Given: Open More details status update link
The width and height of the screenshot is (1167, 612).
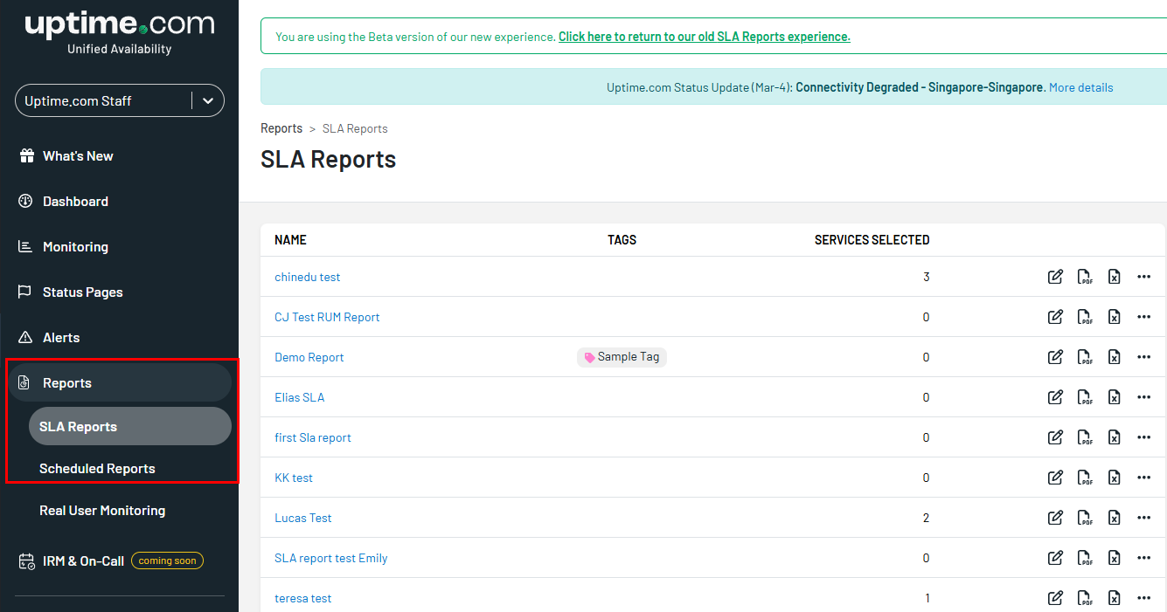Looking at the screenshot, I should tap(1081, 87).
